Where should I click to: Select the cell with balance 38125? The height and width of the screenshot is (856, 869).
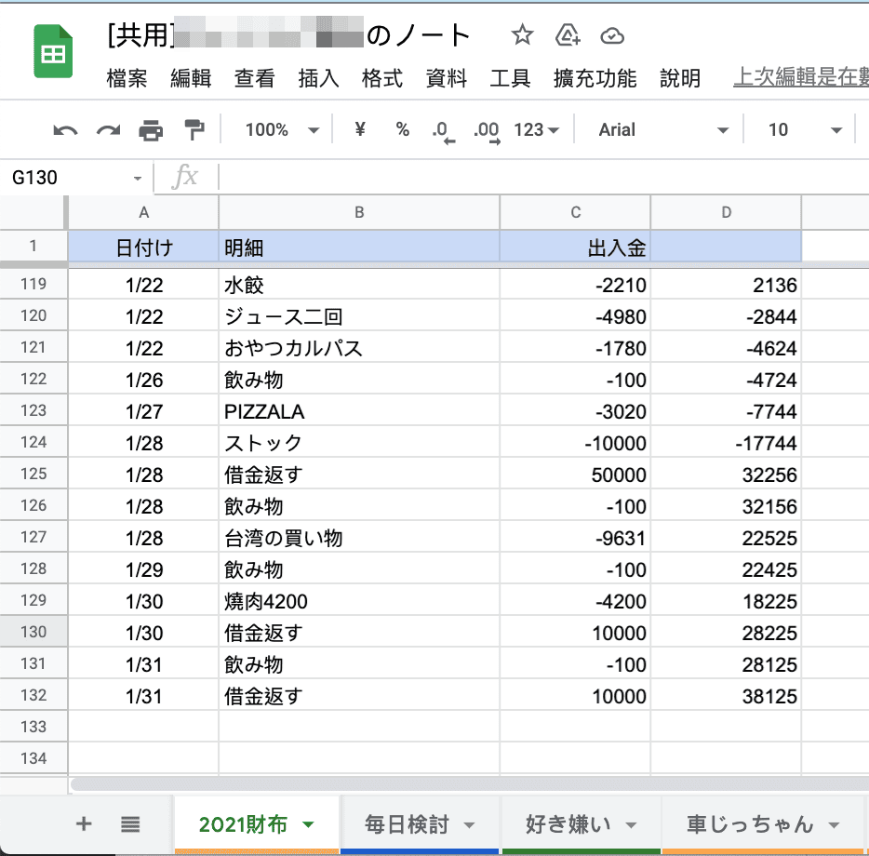[x=726, y=695]
